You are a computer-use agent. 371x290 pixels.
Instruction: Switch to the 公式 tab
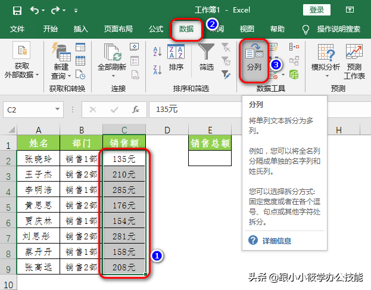[x=156, y=29]
